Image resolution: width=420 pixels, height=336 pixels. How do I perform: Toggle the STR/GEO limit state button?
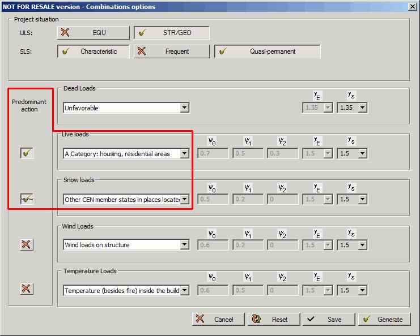coord(171,33)
